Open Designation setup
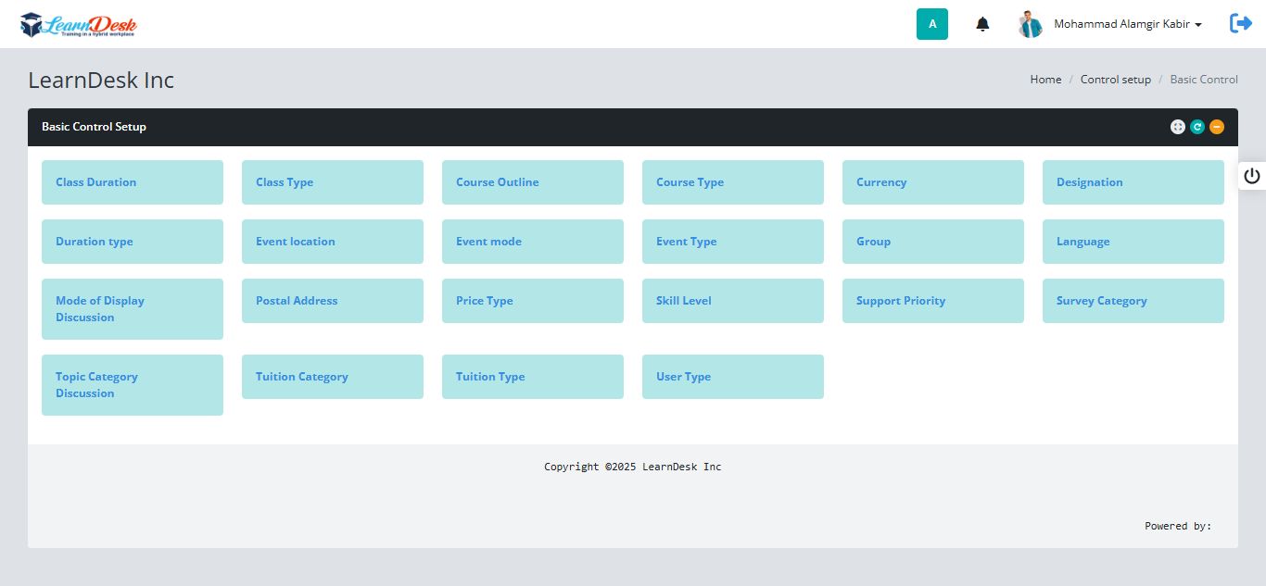 click(x=1133, y=182)
